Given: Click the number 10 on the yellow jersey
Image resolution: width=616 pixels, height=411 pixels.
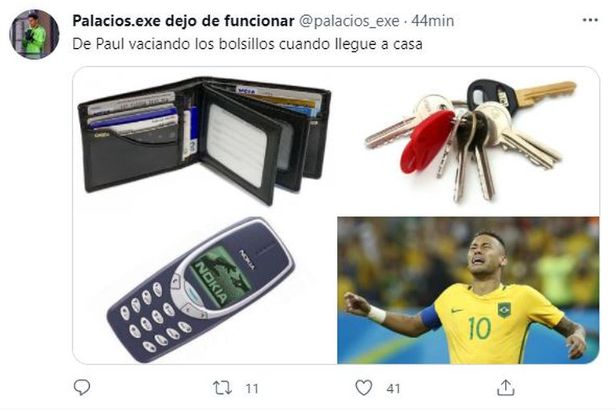Looking at the screenshot, I should coord(480,328).
